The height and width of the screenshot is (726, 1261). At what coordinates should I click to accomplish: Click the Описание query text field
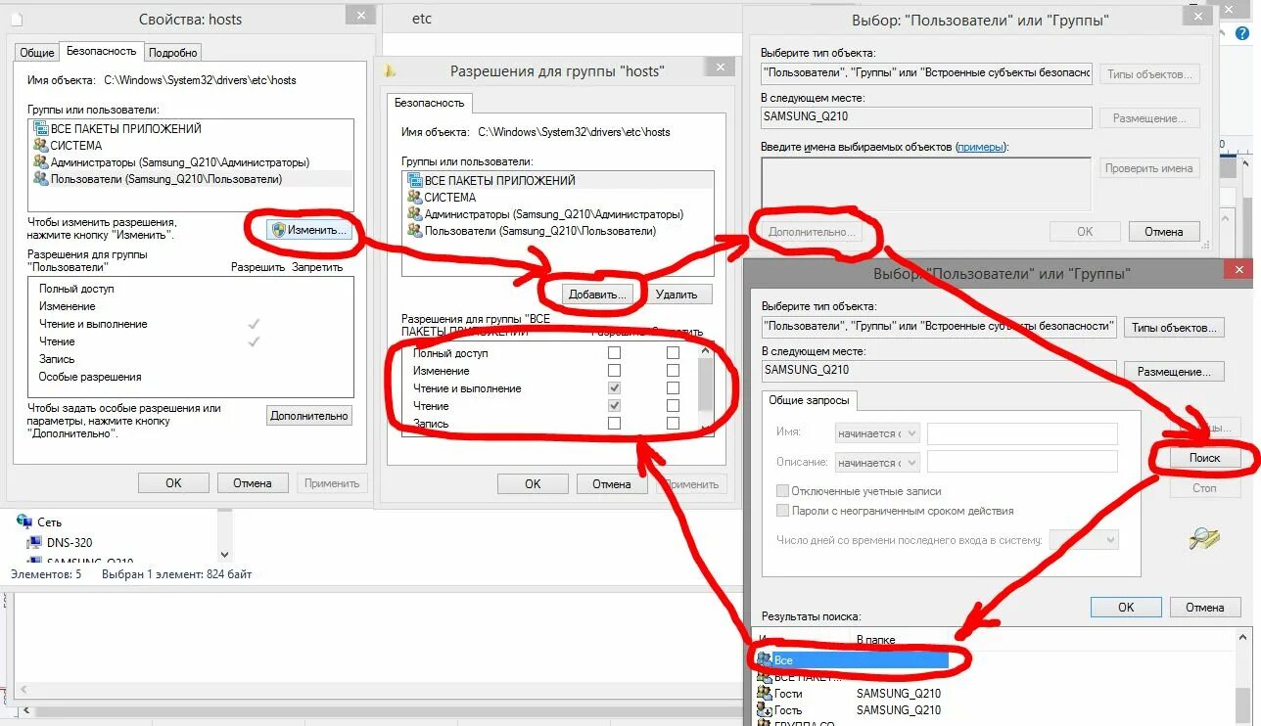pyautogui.click(x=1022, y=462)
